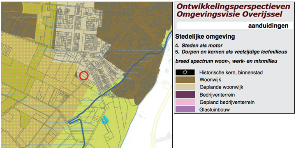Click the Ontwikkelingsperspectieven title text
This screenshot has height=149, width=296.
tap(234, 7)
